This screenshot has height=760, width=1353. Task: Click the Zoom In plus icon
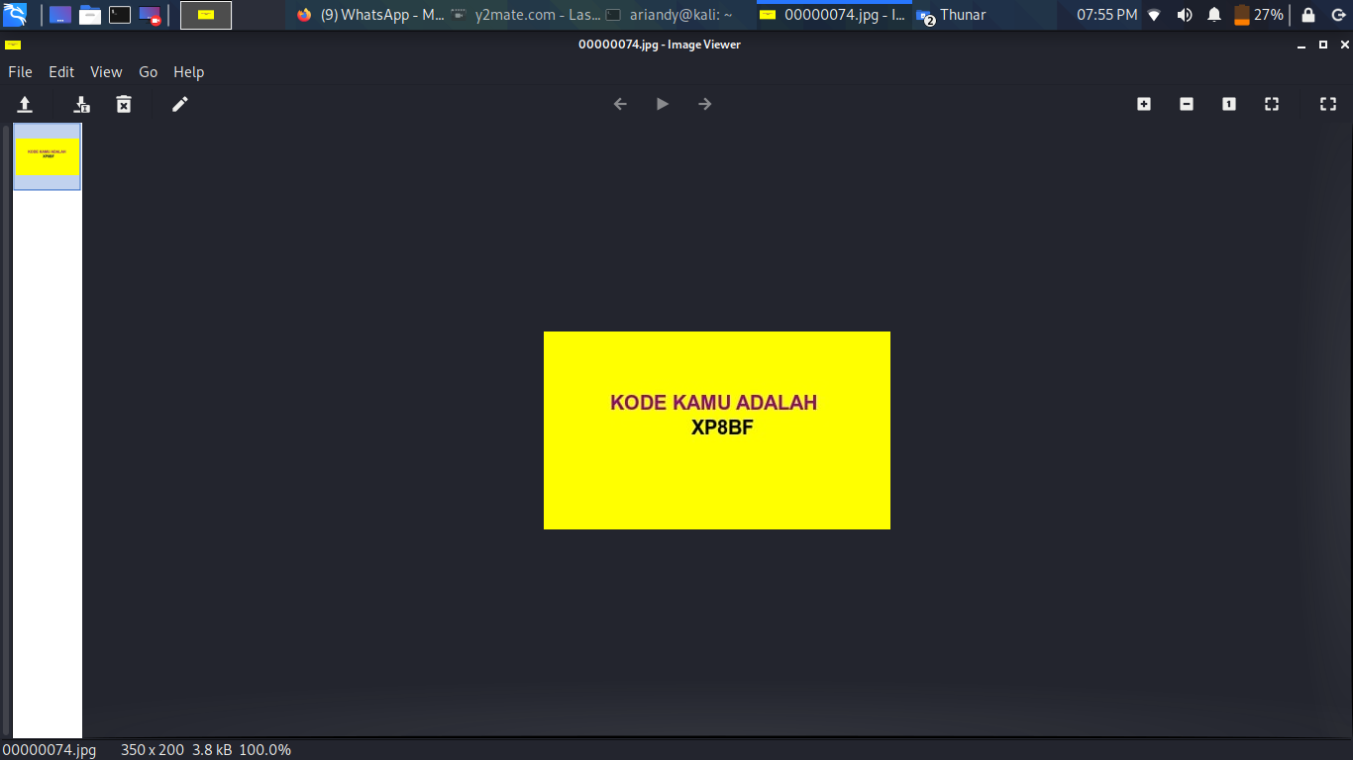pos(1144,104)
